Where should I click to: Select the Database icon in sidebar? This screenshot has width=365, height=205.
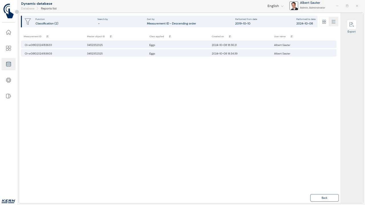coord(9,64)
